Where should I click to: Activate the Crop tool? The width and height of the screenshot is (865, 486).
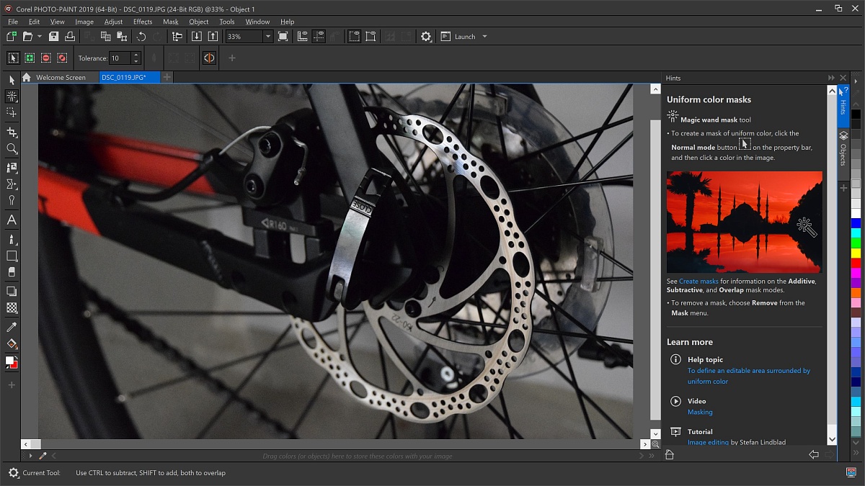(x=12, y=132)
